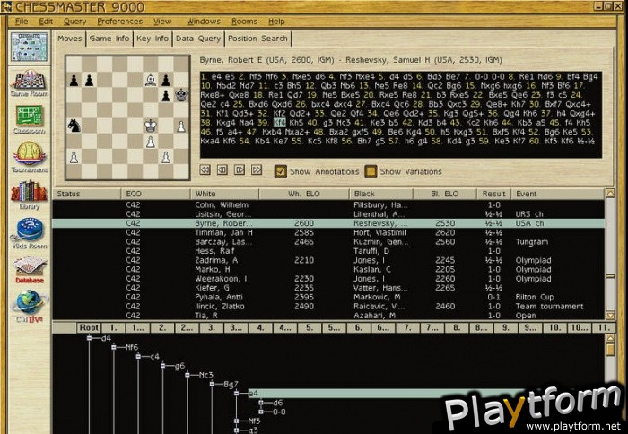Select the Timman, Jan H game row
This screenshot has width=628, height=434.
click(x=328, y=232)
